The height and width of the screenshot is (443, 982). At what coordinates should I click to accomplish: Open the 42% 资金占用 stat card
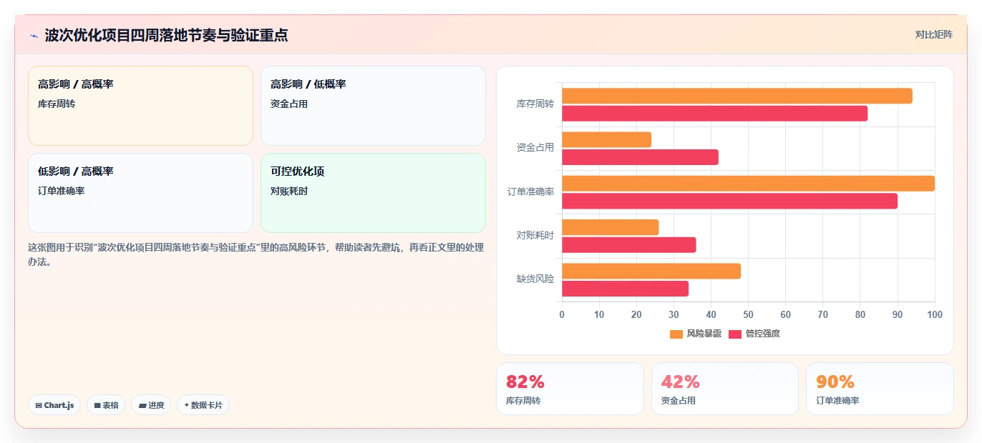pos(725,389)
